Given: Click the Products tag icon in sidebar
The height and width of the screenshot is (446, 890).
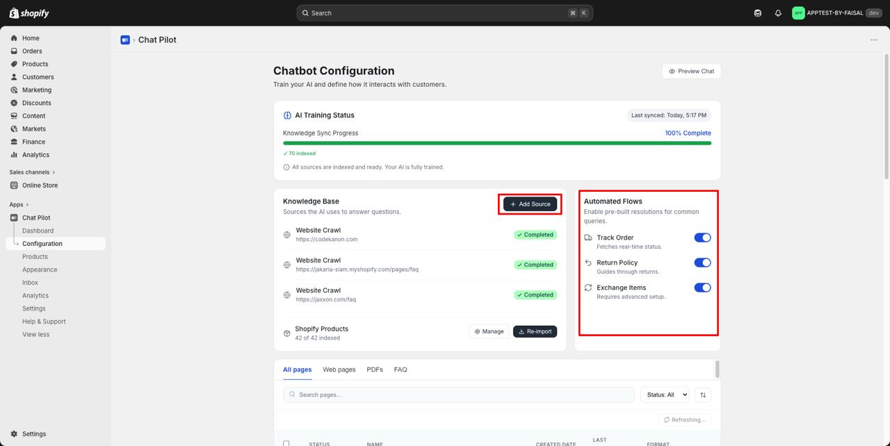Looking at the screenshot, I should pyautogui.click(x=14, y=64).
